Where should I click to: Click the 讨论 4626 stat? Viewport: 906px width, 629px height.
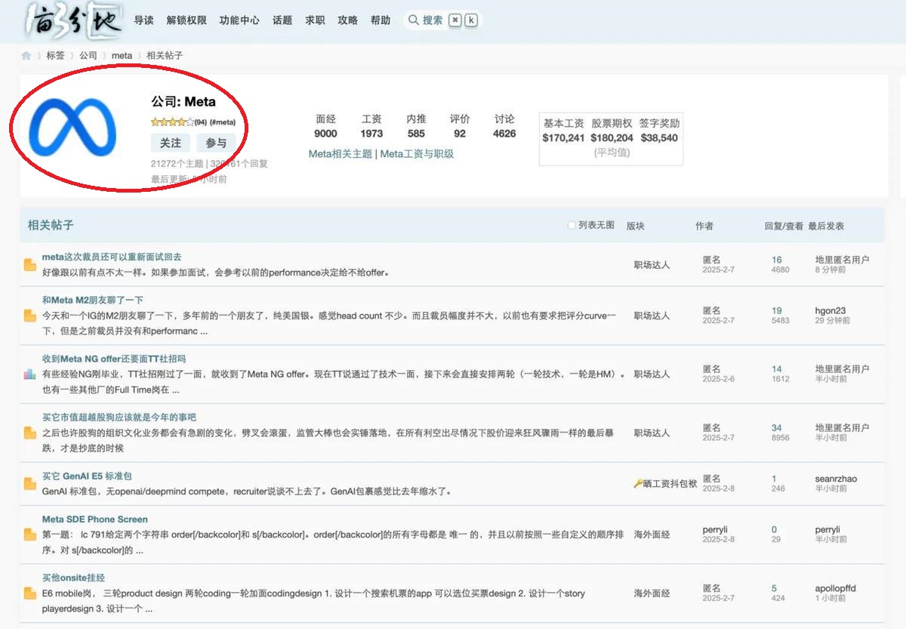point(504,126)
